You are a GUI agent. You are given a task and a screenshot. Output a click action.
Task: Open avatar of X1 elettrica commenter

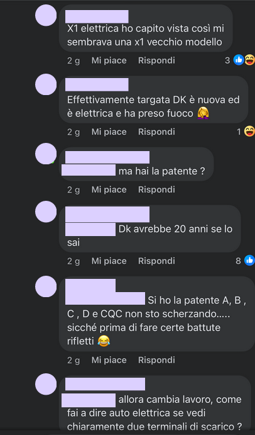(46, 15)
